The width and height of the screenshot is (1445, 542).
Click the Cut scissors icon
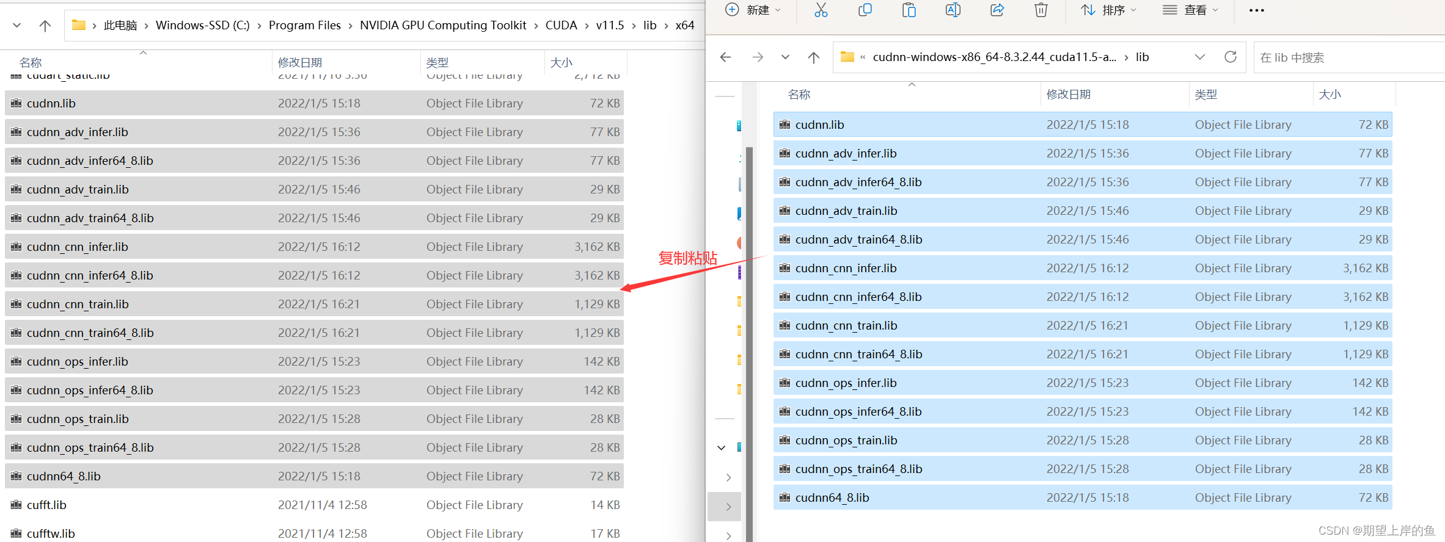821,10
